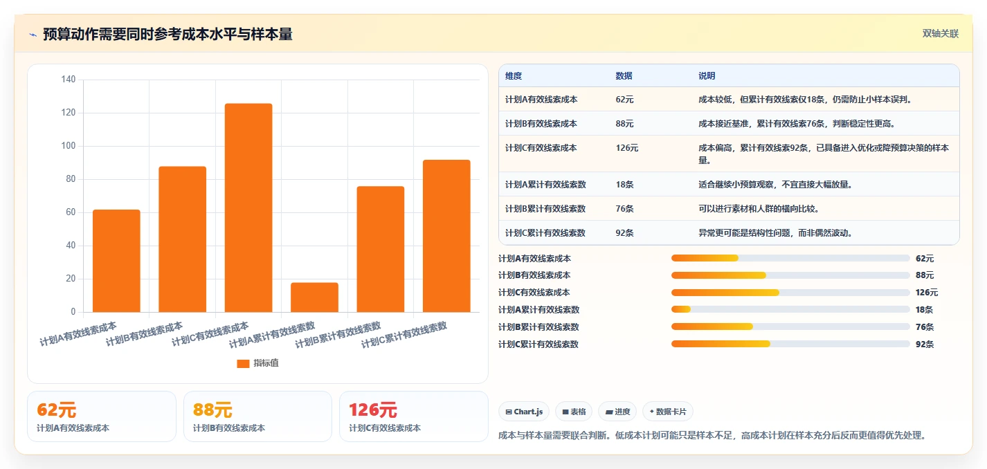Click the 计划C累计有效线索数 progress bar
The image size is (987, 469).
pos(790,344)
